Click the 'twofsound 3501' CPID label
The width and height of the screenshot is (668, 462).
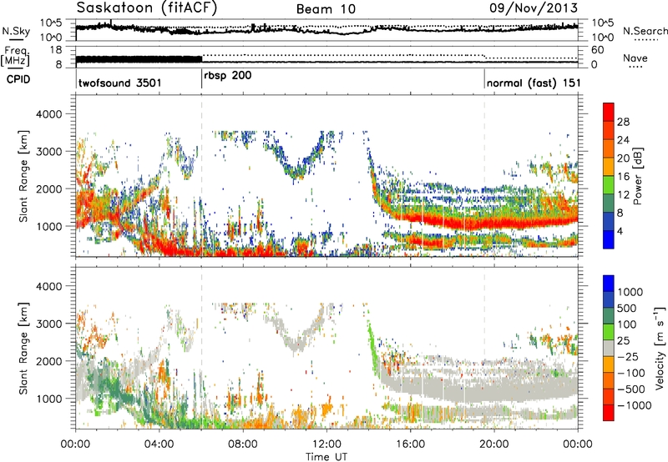(x=120, y=83)
